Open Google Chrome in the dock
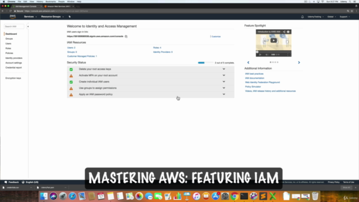 click(234, 196)
